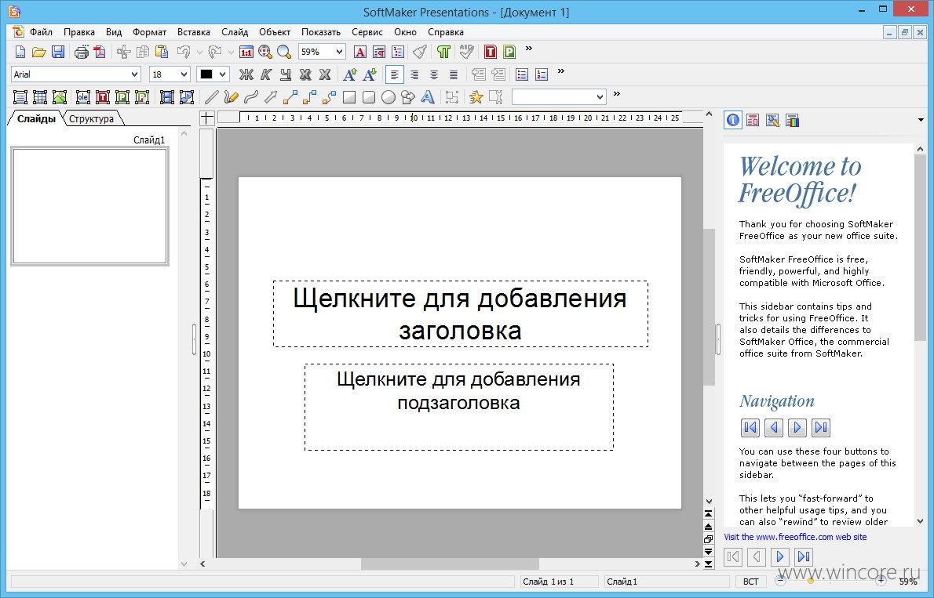Open the Слайд menu

tap(235, 32)
